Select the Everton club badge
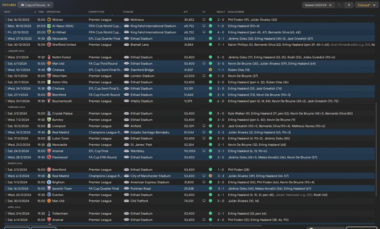 point(49,195)
